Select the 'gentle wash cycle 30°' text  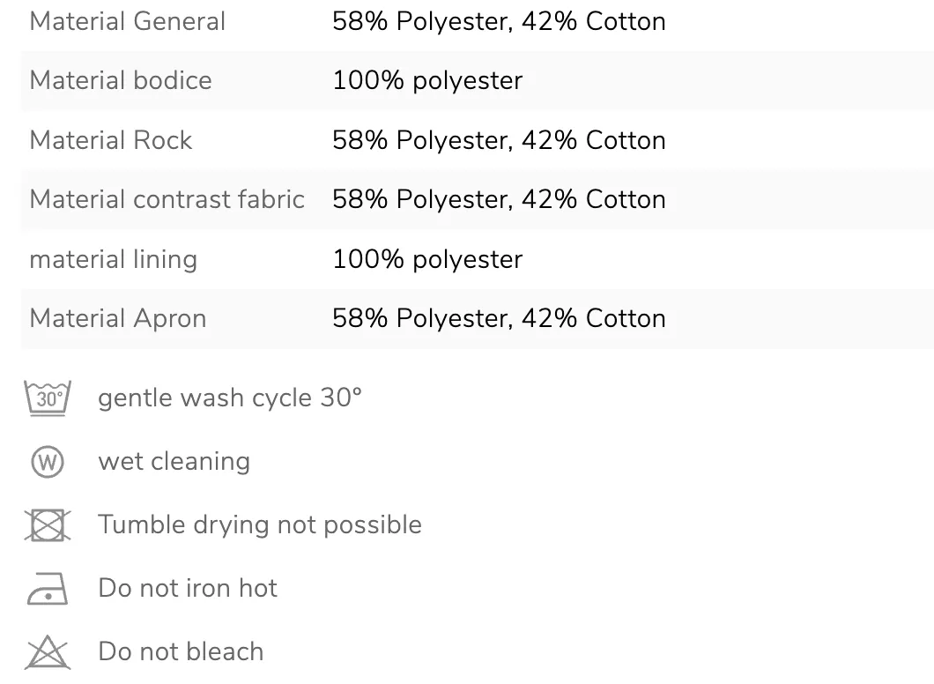230,398
